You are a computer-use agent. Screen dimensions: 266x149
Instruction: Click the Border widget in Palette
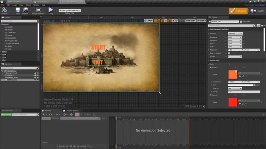(x=10, y=27)
